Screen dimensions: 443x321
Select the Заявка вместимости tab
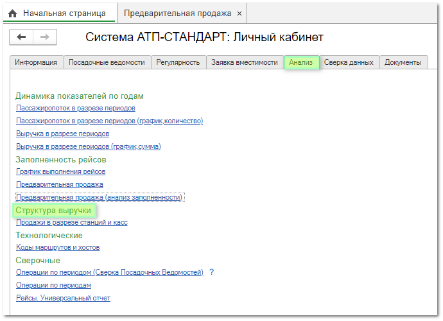click(x=245, y=62)
